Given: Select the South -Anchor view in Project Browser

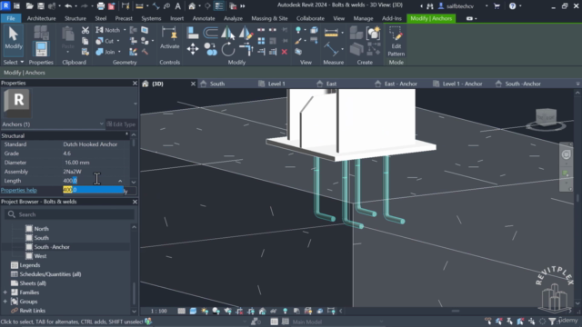Looking at the screenshot, I should 52,247.
